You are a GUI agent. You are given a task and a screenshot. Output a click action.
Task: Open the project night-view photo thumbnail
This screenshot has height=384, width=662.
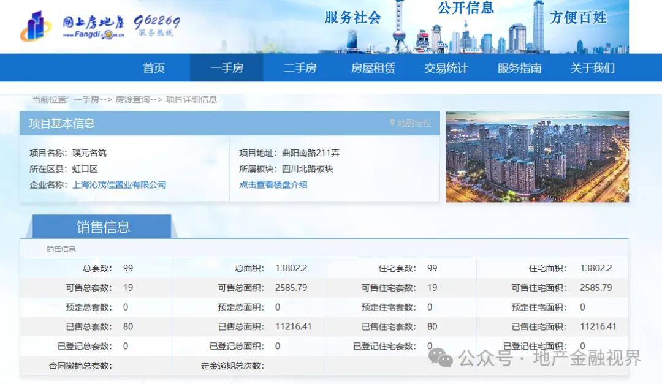[537, 157]
